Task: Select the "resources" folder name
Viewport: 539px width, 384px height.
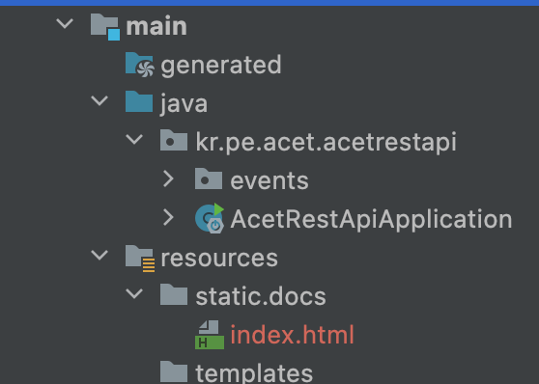Action: pos(219,259)
